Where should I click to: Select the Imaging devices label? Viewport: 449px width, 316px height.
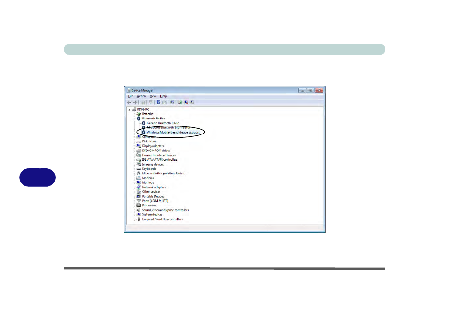(x=153, y=164)
